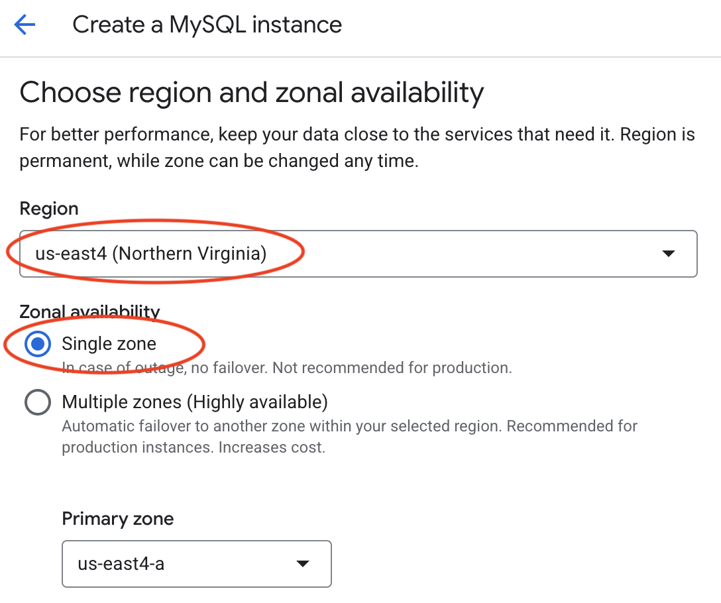Open the Primary zone dropdown

(196, 564)
